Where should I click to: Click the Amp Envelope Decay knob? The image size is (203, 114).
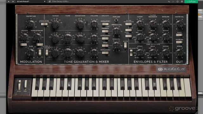153,53
